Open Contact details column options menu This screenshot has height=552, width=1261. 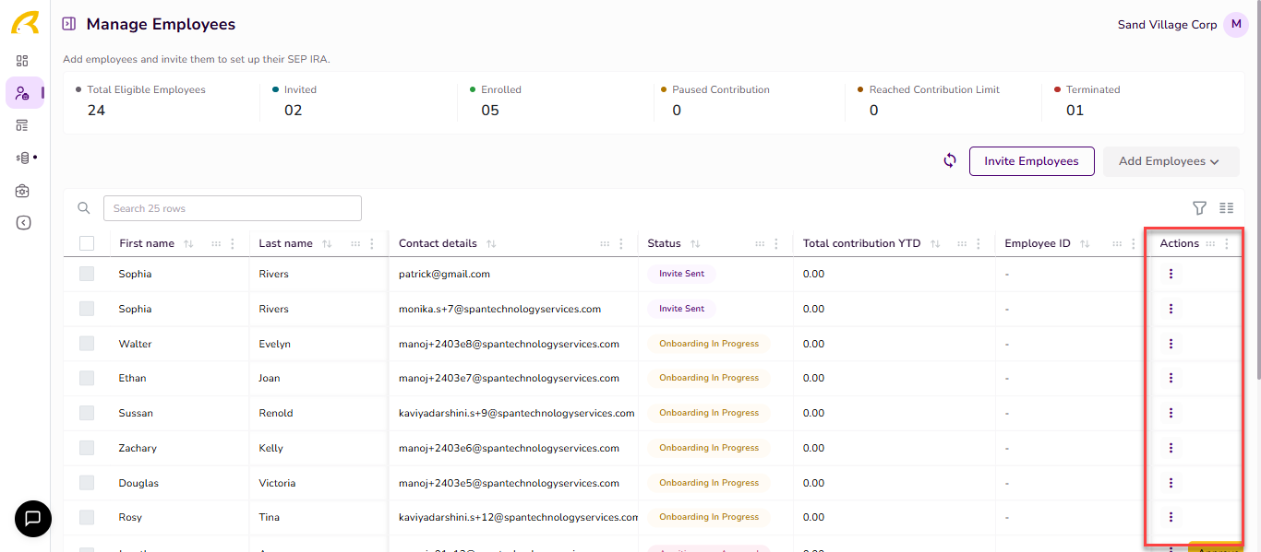click(622, 244)
